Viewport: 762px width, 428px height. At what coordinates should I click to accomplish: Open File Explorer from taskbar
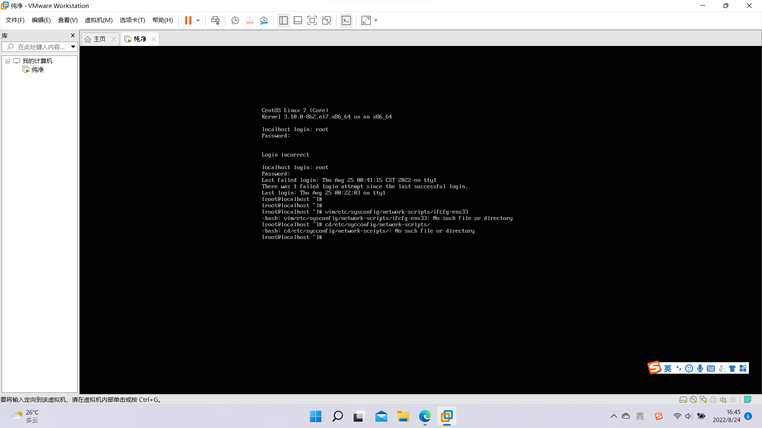tap(403, 417)
